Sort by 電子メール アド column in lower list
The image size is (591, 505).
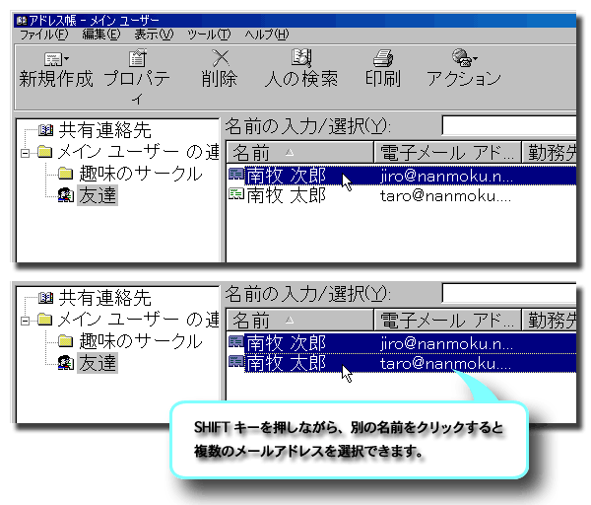click(x=447, y=320)
